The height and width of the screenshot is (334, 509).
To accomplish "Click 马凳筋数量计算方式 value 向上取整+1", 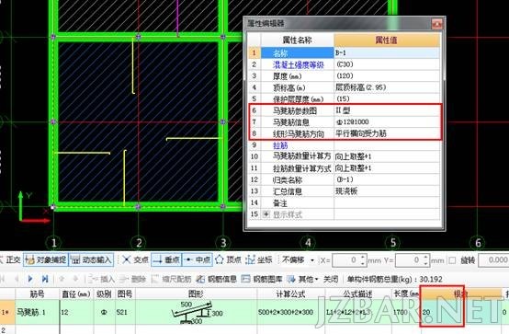I will (x=387, y=156).
